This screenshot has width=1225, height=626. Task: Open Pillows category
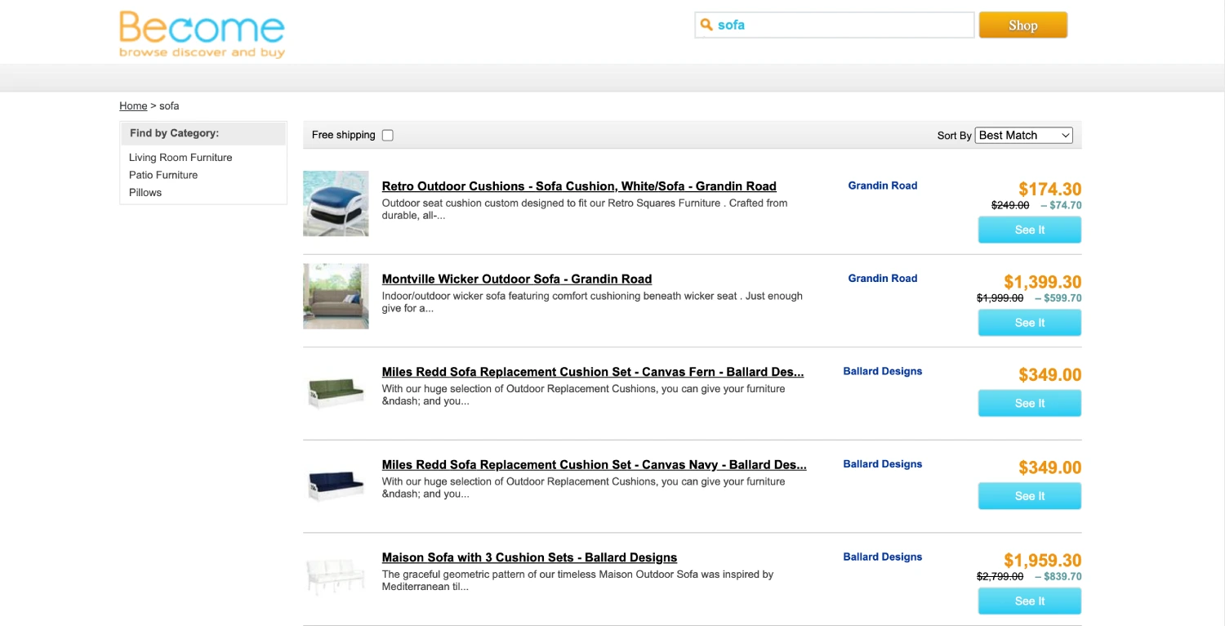[x=145, y=192]
